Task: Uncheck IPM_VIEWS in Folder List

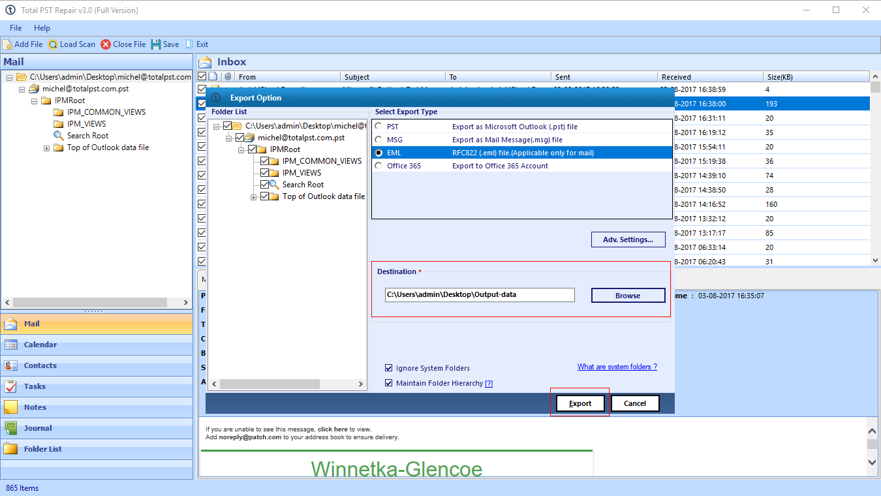Action: point(264,173)
